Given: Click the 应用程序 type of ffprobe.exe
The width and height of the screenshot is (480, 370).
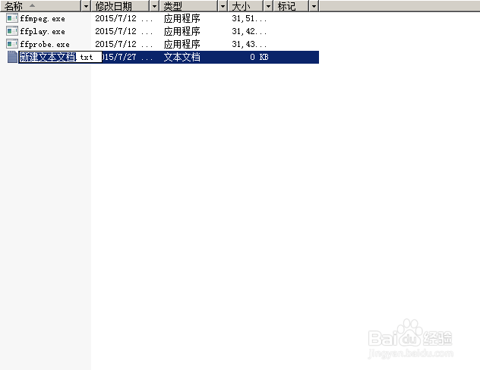Looking at the screenshot, I should [x=182, y=44].
